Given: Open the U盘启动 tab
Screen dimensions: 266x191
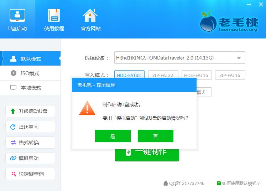Looking at the screenshot, I should coord(17,19).
